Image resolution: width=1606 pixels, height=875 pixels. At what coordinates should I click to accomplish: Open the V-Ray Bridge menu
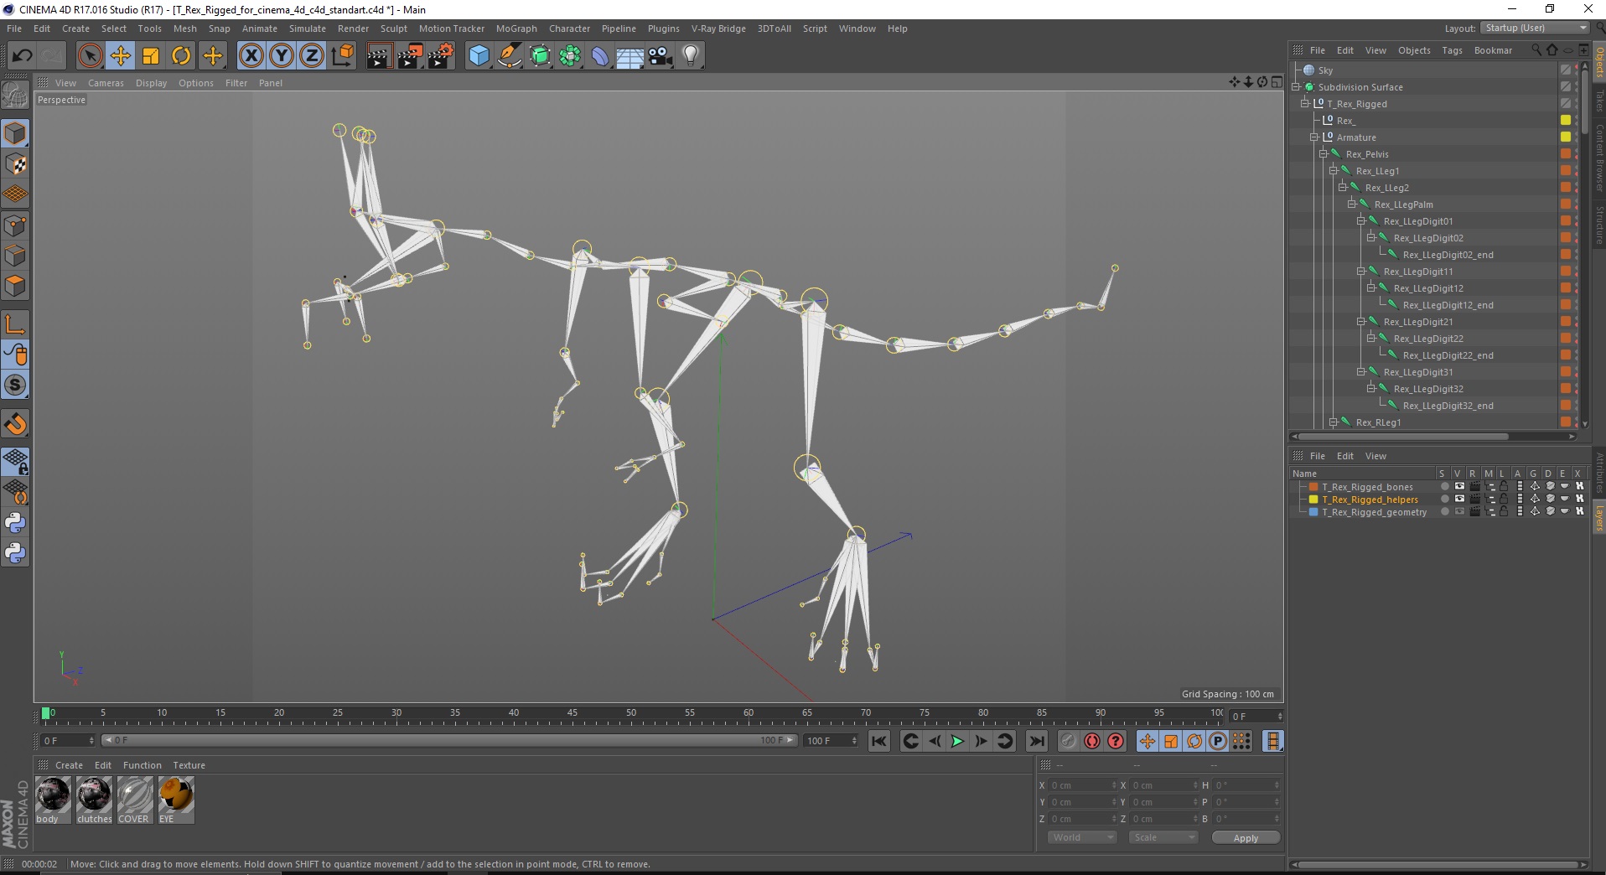pos(718,28)
